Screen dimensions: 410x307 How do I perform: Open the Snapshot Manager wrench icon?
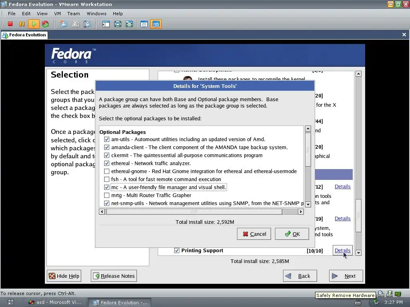87,24
